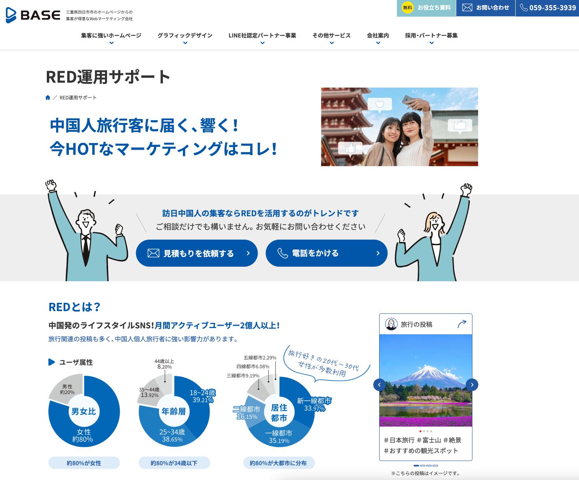Image resolution: width=579 pixels, height=480 pixels.
Task: Click the phone icon beside 059-355-3939
Action: 524,7
